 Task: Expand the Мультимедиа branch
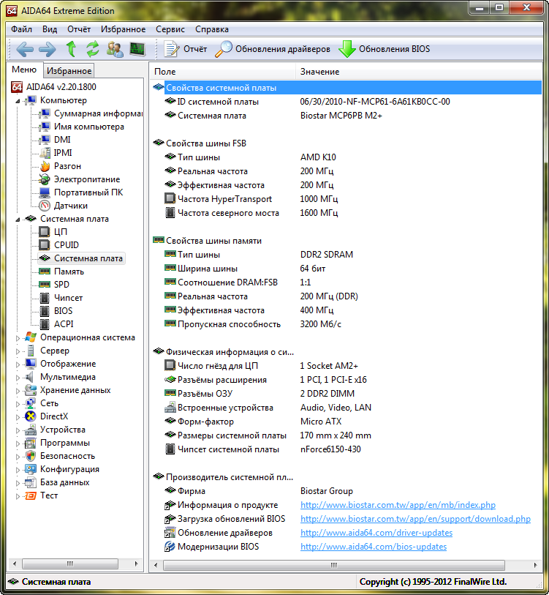click(x=18, y=378)
